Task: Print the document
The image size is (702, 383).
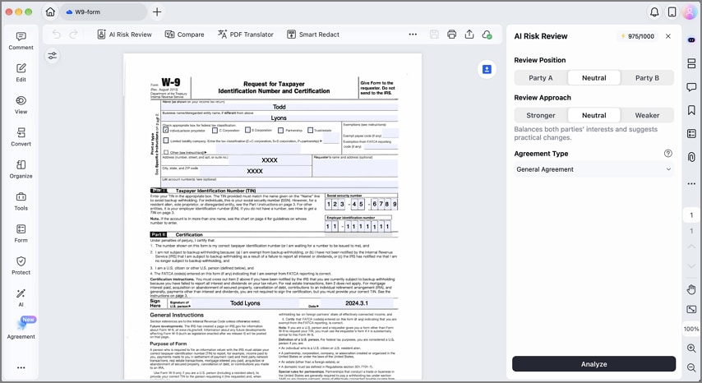Action: [x=452, y=35]
